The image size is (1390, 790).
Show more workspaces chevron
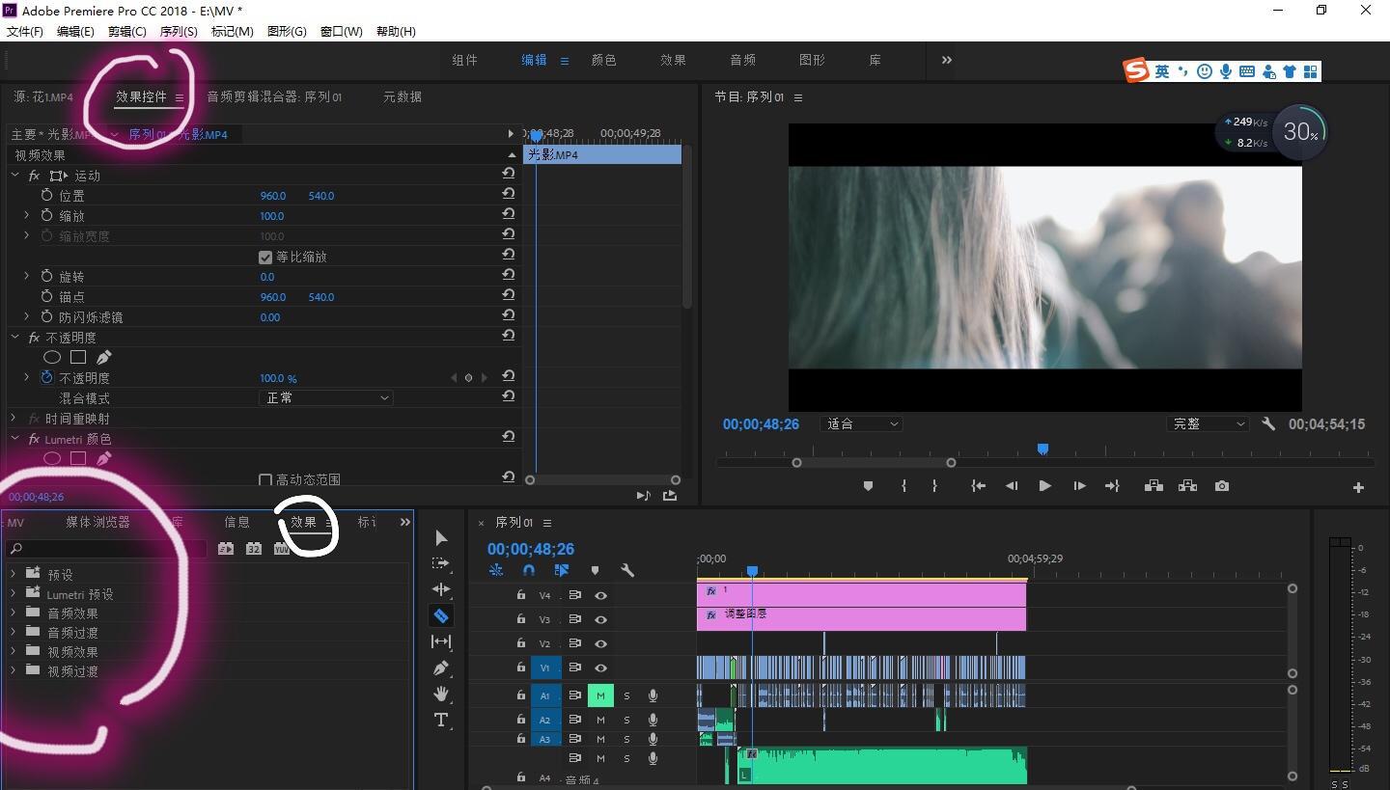coord(946,60)
